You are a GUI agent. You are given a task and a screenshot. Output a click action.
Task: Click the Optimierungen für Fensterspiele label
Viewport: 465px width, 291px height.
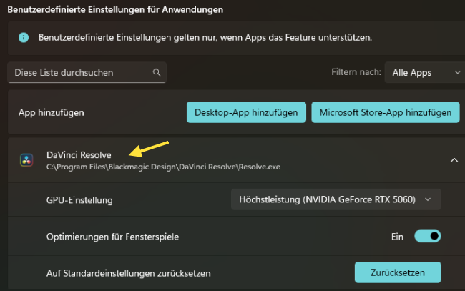point(113,237)
